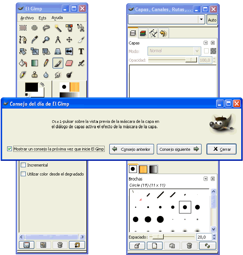Increase the Espaciado value with stepper
This screenshot has width=243, height=255.
tap(214, 235)
